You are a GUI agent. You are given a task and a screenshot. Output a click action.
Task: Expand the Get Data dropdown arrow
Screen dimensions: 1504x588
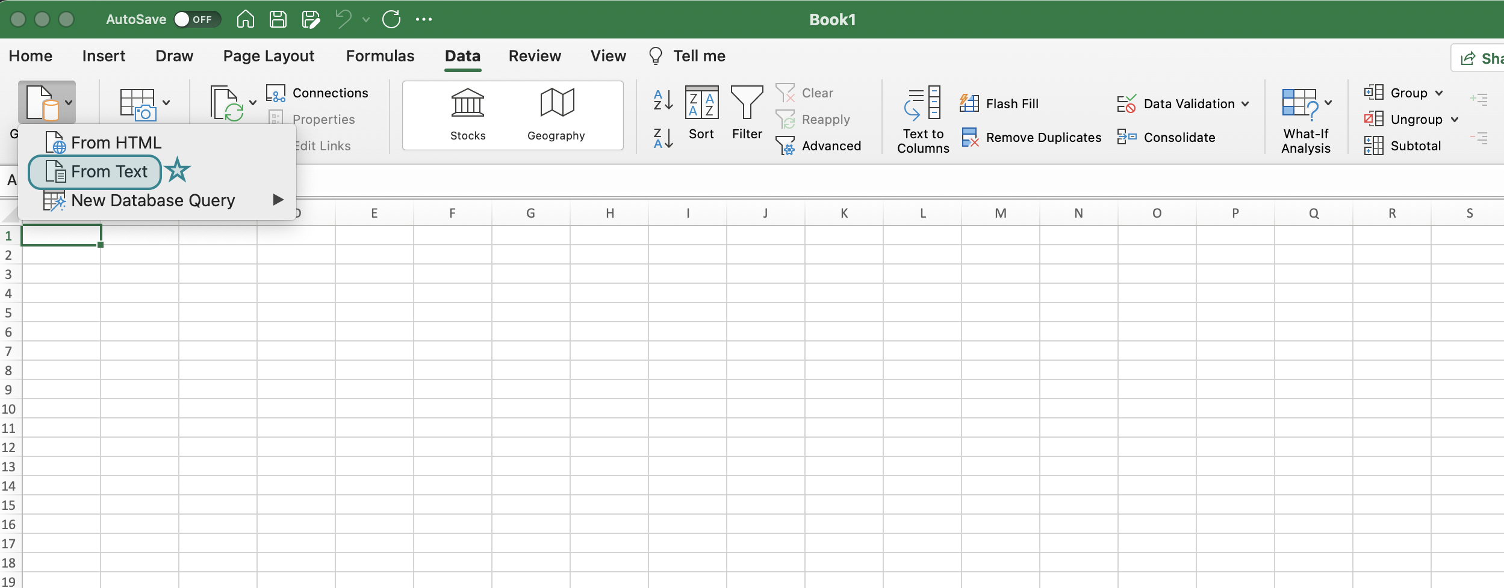coord(69,102)
